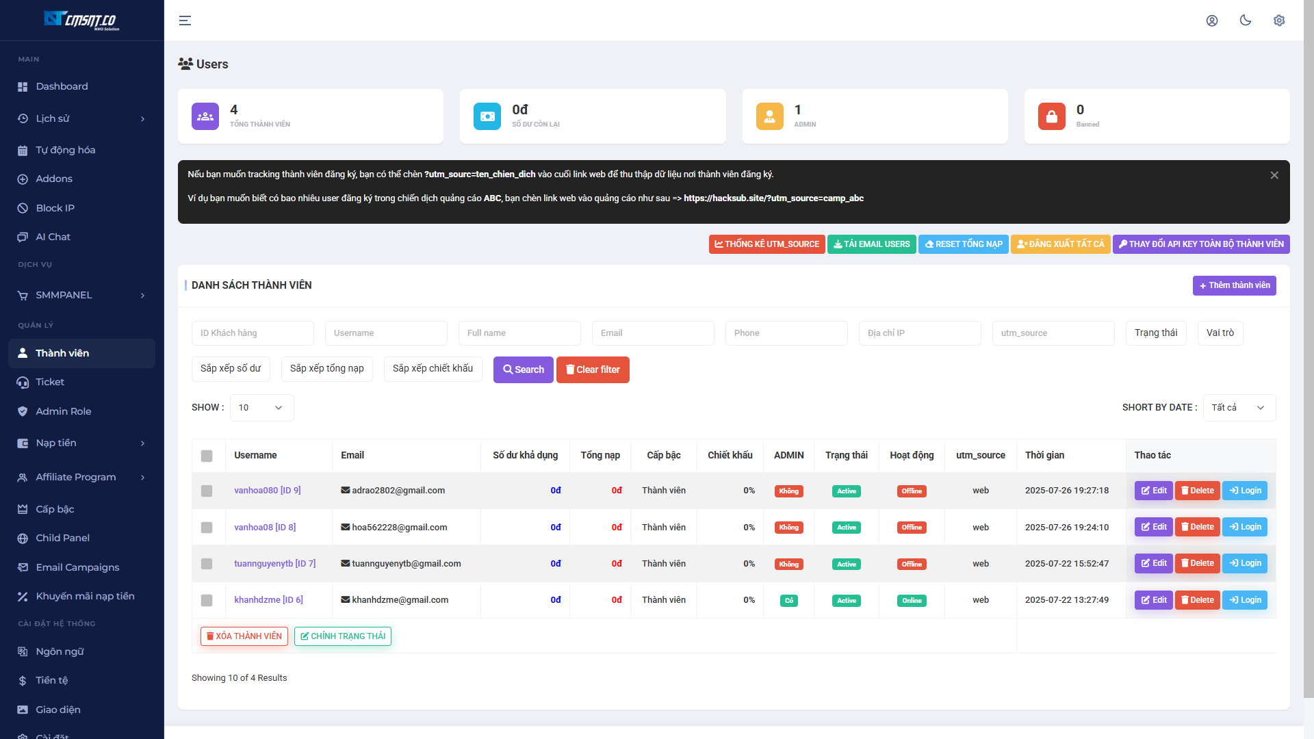Click RESET TỔNG NẠP button

coord(963,244)
